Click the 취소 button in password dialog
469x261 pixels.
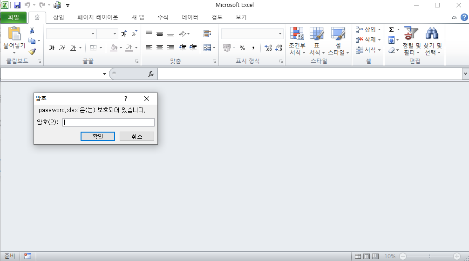click(x=136, y=136)
